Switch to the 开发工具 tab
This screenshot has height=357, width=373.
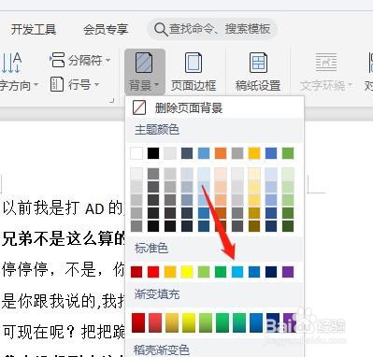tap(34, 30)
